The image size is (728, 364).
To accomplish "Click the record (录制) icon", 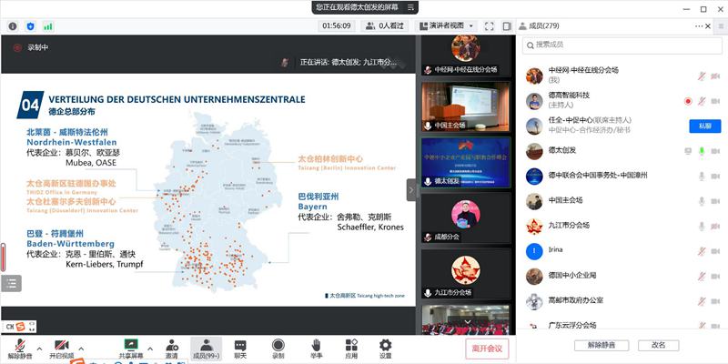I will [x=278, y=346].
